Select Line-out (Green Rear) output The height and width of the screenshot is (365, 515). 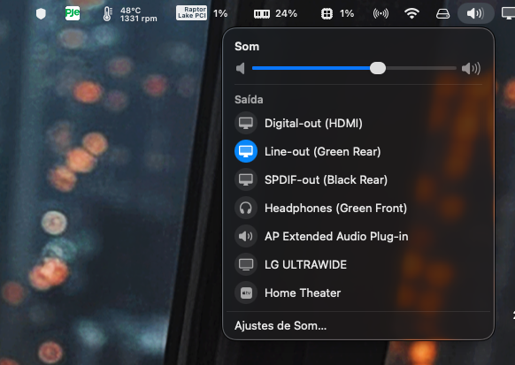358,151
